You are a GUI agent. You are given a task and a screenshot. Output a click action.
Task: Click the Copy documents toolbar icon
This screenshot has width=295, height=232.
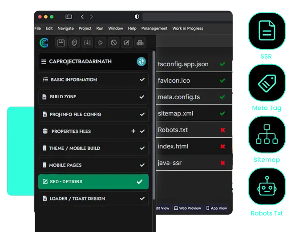point(74,43)
